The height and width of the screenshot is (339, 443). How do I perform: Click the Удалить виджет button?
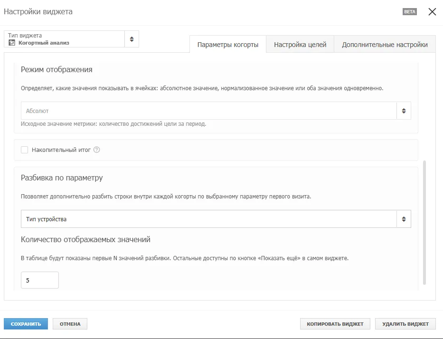point(405,324)
